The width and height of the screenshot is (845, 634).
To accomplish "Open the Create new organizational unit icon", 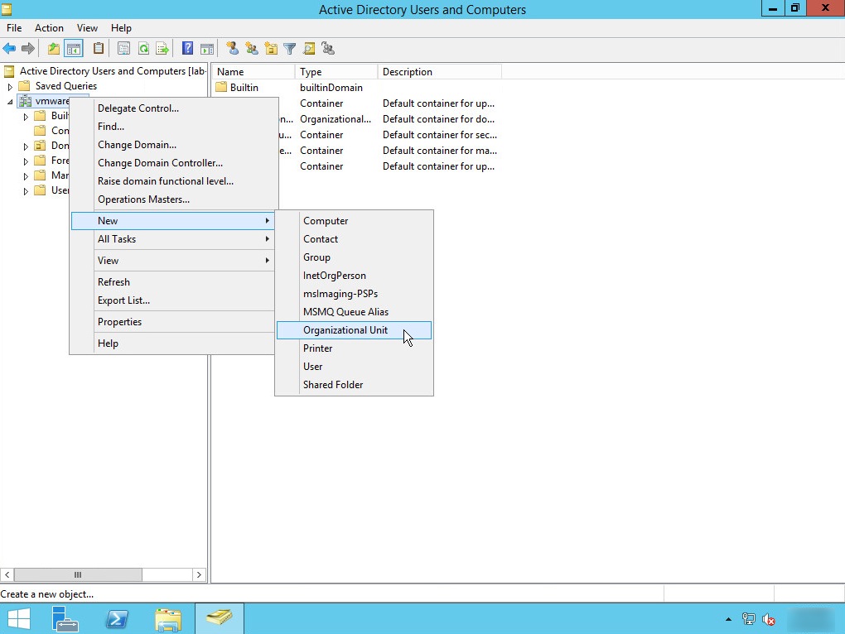I will tap(271, 48).
